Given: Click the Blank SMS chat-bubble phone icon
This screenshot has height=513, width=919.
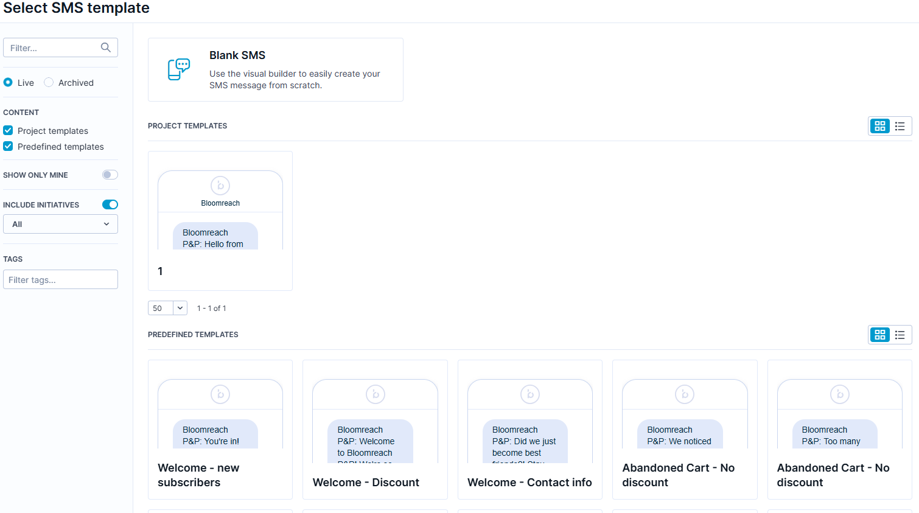Looking at the screenshot, I should [x=179, y=69].
